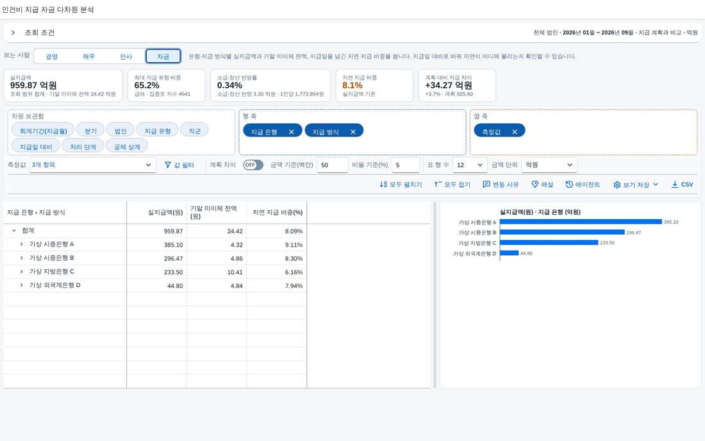Switch to the 인사 viewer tab
705x441 pixels.
pyautogui.click(x=126, y=56)
